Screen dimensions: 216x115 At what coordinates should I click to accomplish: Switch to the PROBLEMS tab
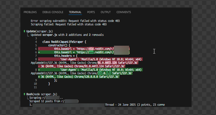pyautogui.click(x=30, y=12)
